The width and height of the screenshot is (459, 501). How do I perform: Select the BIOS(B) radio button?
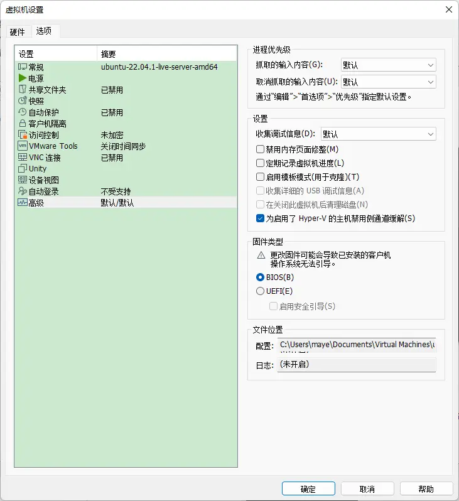(x=260, y=277)
